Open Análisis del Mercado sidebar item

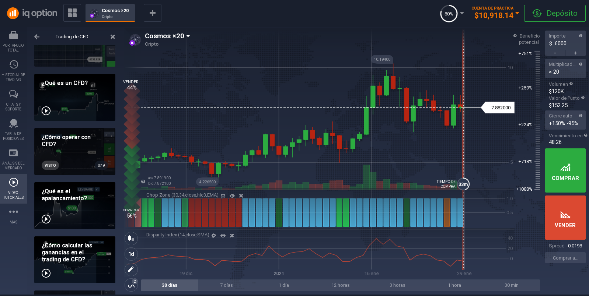pyautogui.click(x=13, y=159)
